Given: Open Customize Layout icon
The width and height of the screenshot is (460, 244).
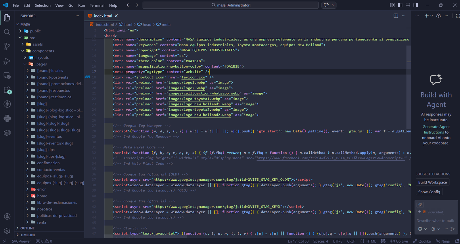Looking at the screenshot, I should [x=392, y=5].
